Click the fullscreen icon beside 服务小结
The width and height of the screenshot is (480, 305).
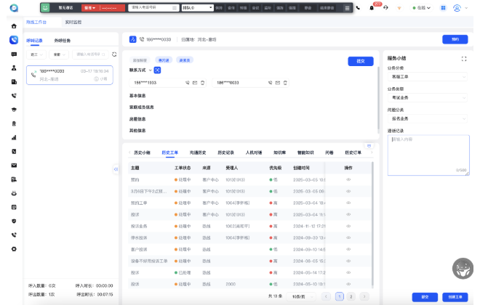(x=464, y=58)
